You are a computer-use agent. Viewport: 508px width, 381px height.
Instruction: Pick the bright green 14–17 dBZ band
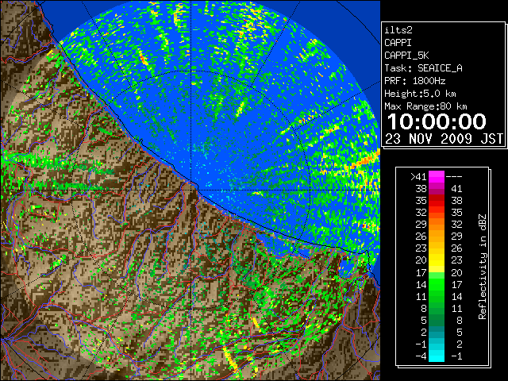tap(437, 284)
